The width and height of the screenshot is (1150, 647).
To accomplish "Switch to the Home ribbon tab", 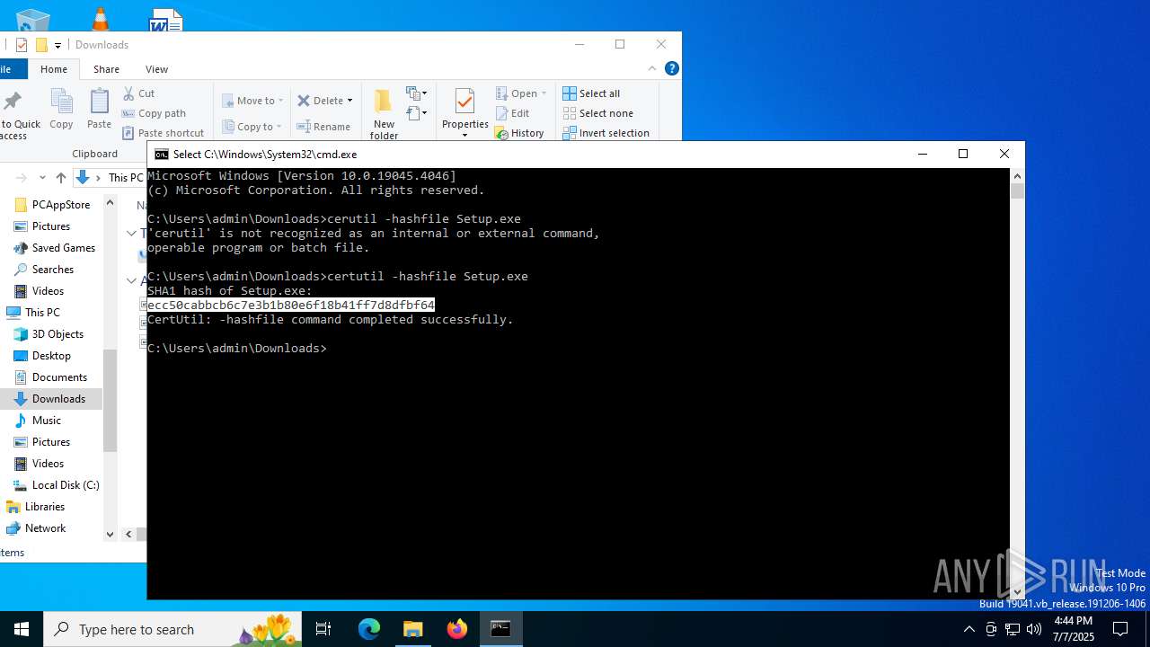I will [x=54, y=69].
